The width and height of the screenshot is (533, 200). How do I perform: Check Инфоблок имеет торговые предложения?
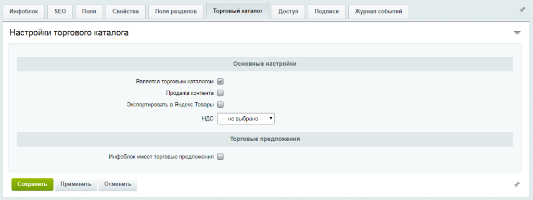[x=220, y=157]
